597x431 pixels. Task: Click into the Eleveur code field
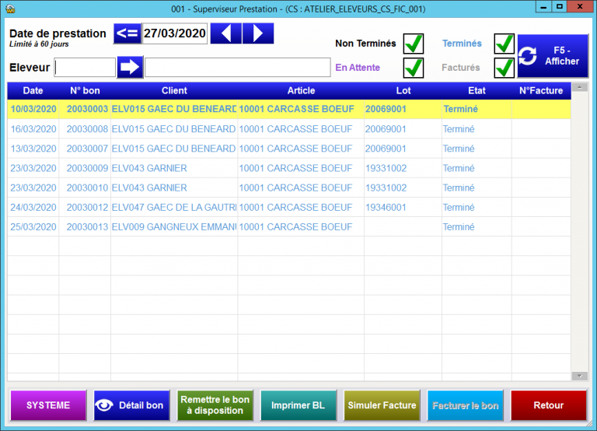[x=85, y=68]
